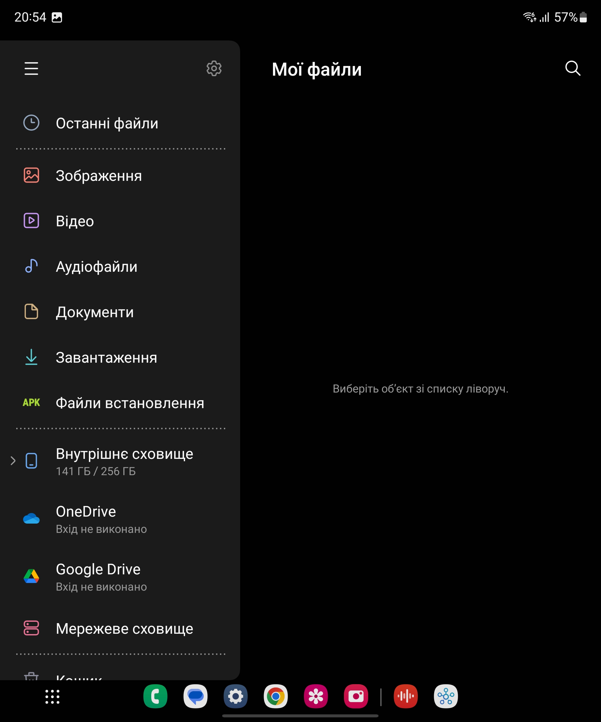601x722 pixels.
Task: Open the Camera app in the taskbar
Action: 356,696
